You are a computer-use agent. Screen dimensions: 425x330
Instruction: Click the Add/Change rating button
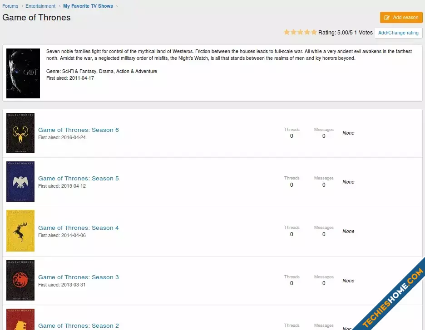[x=399, y=33]
